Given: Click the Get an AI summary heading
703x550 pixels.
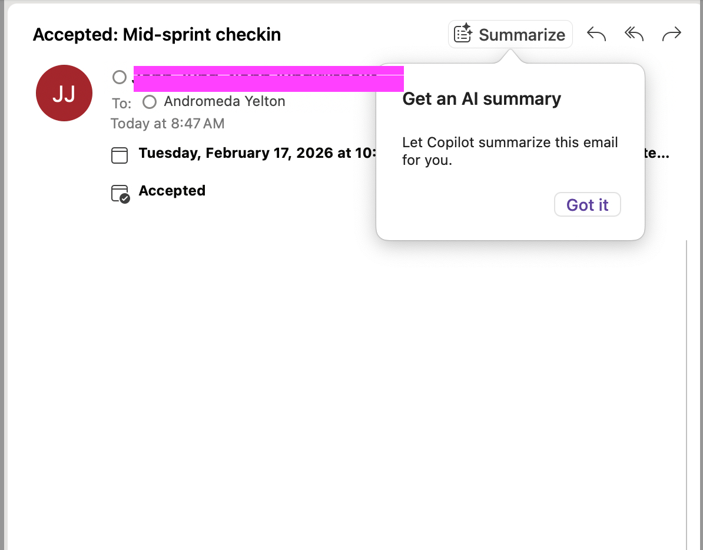Looking at the screenshot, I should point(481,99).
